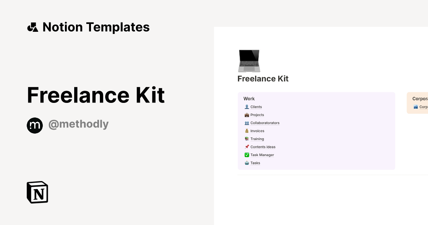Open the Clients page link
The width and height of the screenshot is (428, 225).
point(256,107)
